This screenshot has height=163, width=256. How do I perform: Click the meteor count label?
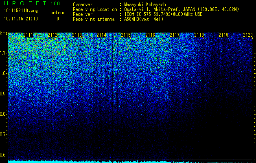tap(58, 13)
